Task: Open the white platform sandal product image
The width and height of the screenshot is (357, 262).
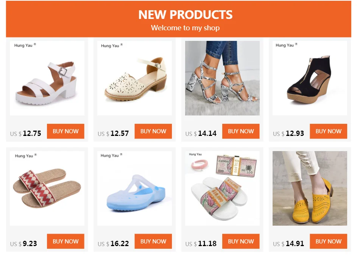Action: pyautogui.click(x=47, y=78)
